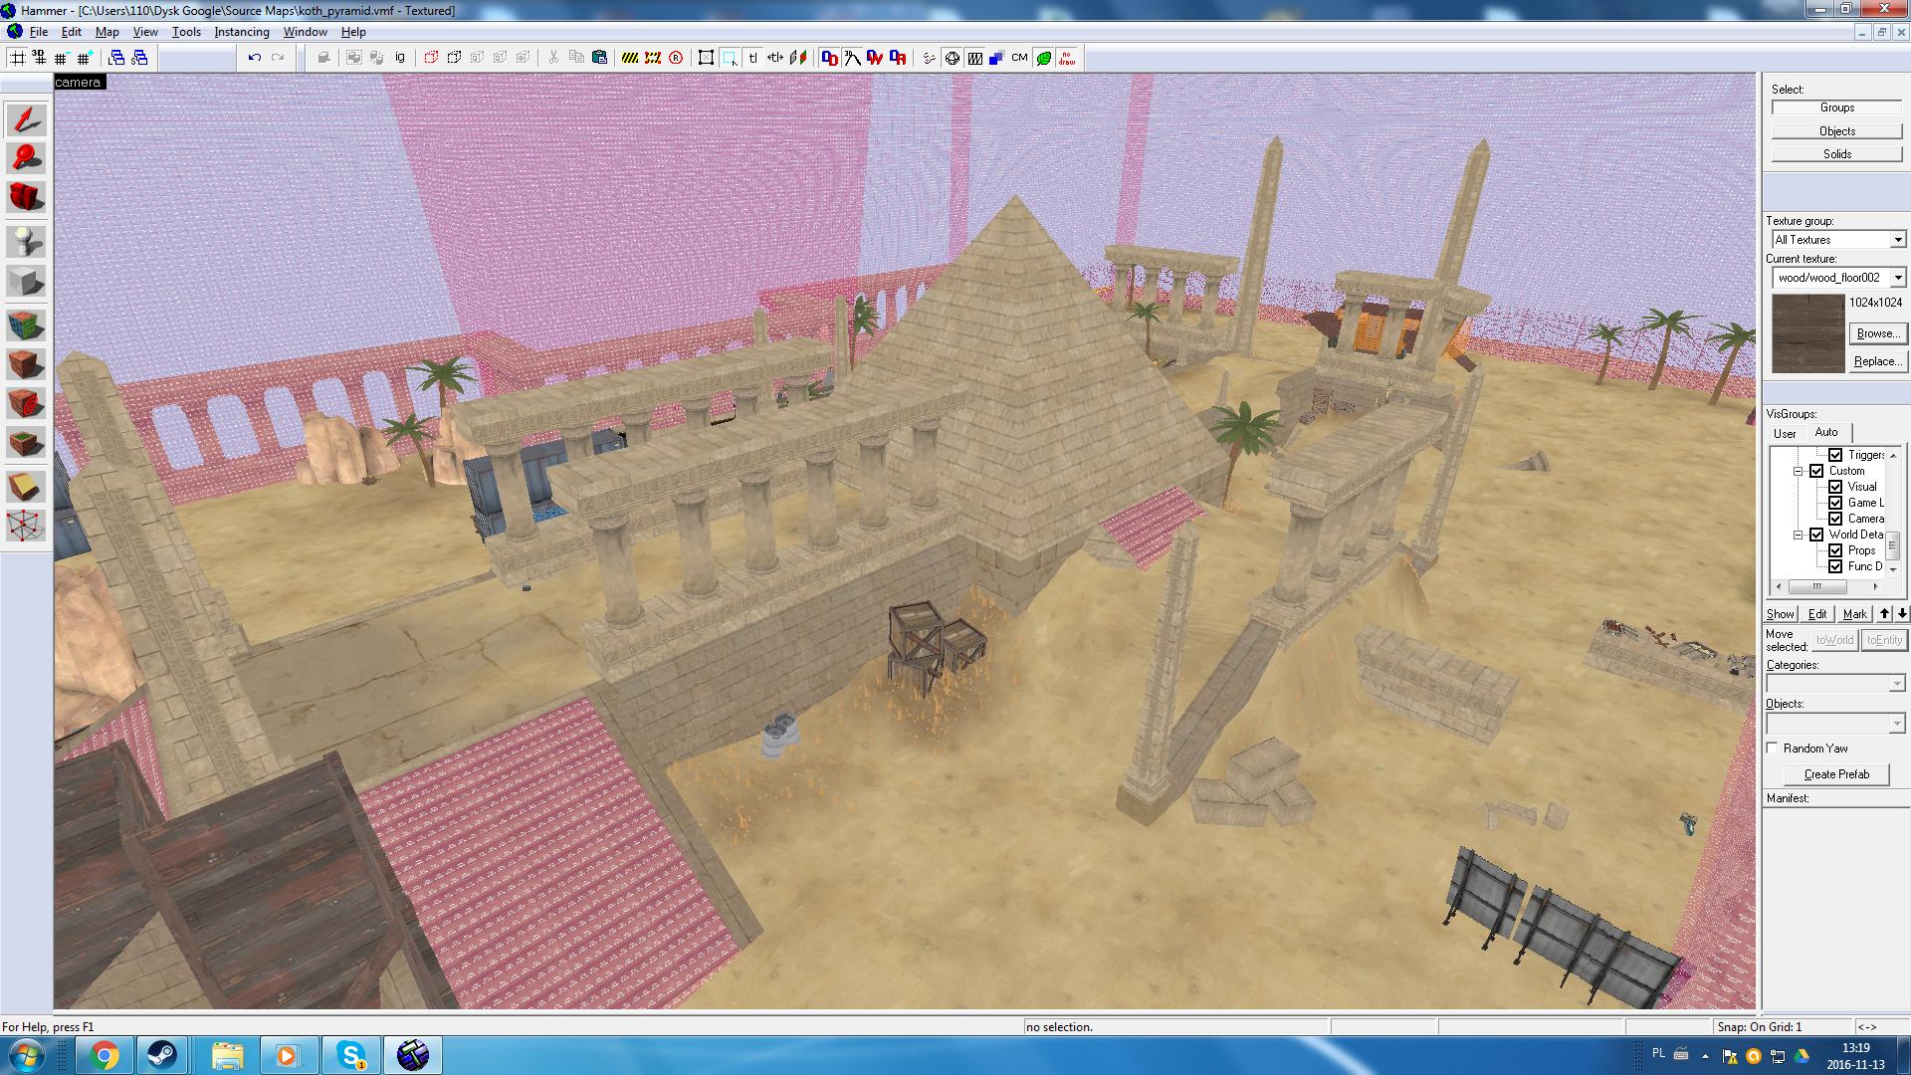The height and width of the screenshot is (1075, 1911).
Task: Open Steam from the Windows taskbar
Action: click(162, 1055)
